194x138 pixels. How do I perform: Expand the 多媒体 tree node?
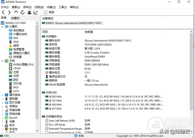tap(2, 106)
